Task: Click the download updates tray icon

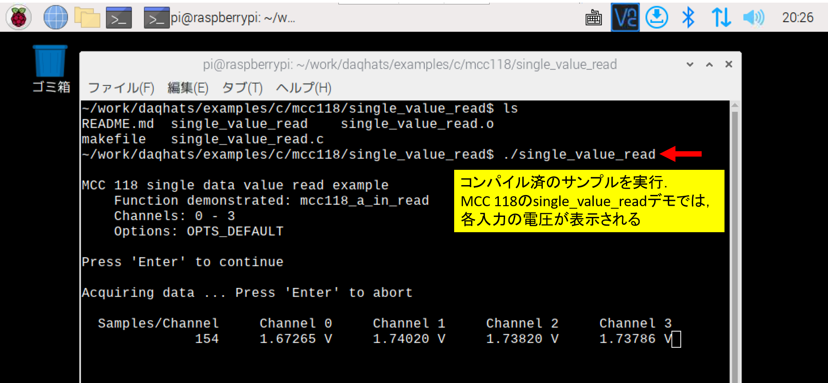Action: 657,17
